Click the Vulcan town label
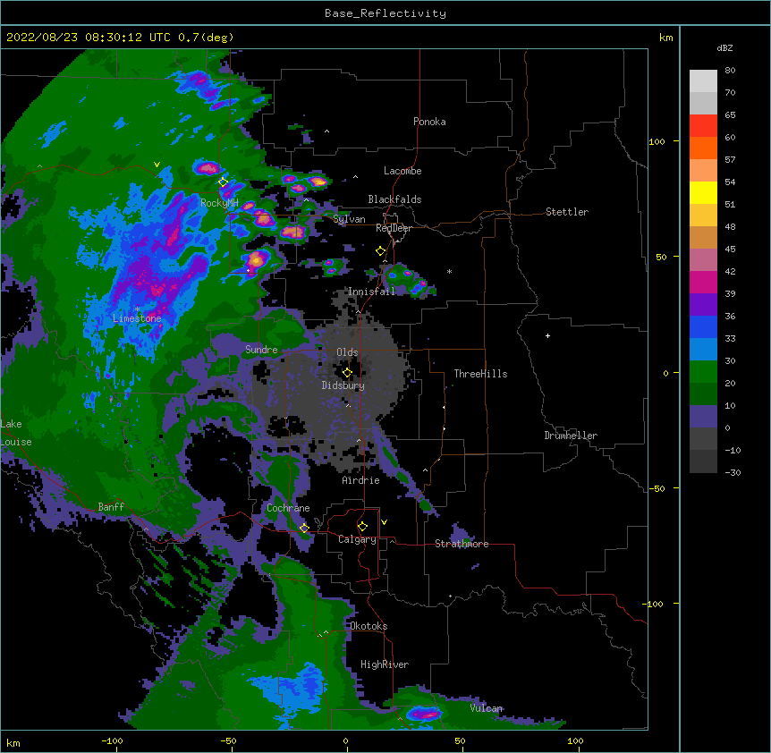771x753 pixels. tap(487, 708)
